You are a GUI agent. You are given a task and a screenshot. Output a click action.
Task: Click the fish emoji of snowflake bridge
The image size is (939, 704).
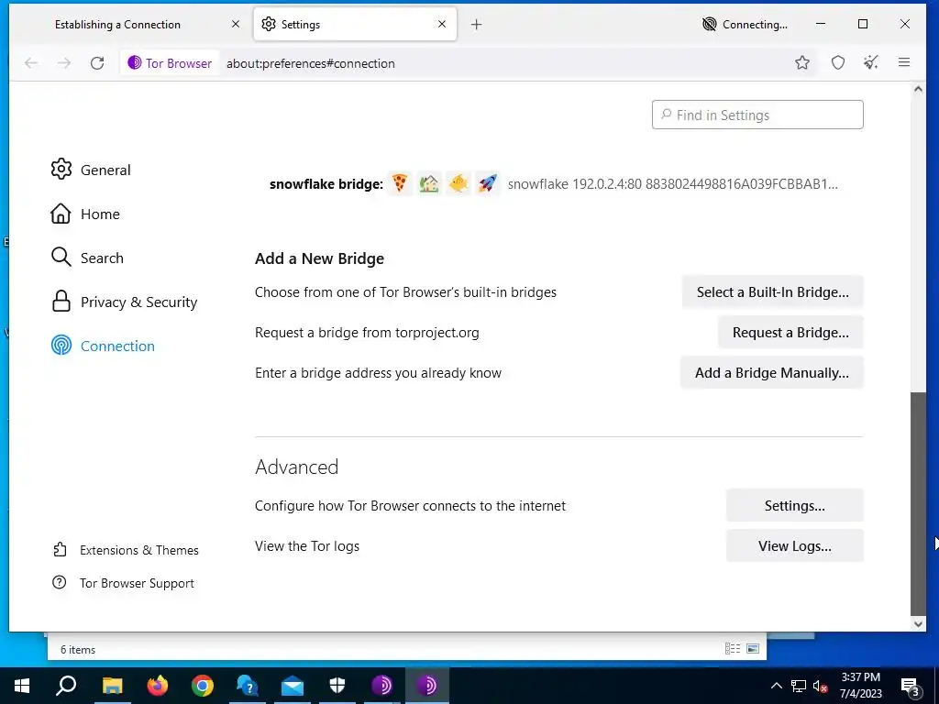[458, 183]
